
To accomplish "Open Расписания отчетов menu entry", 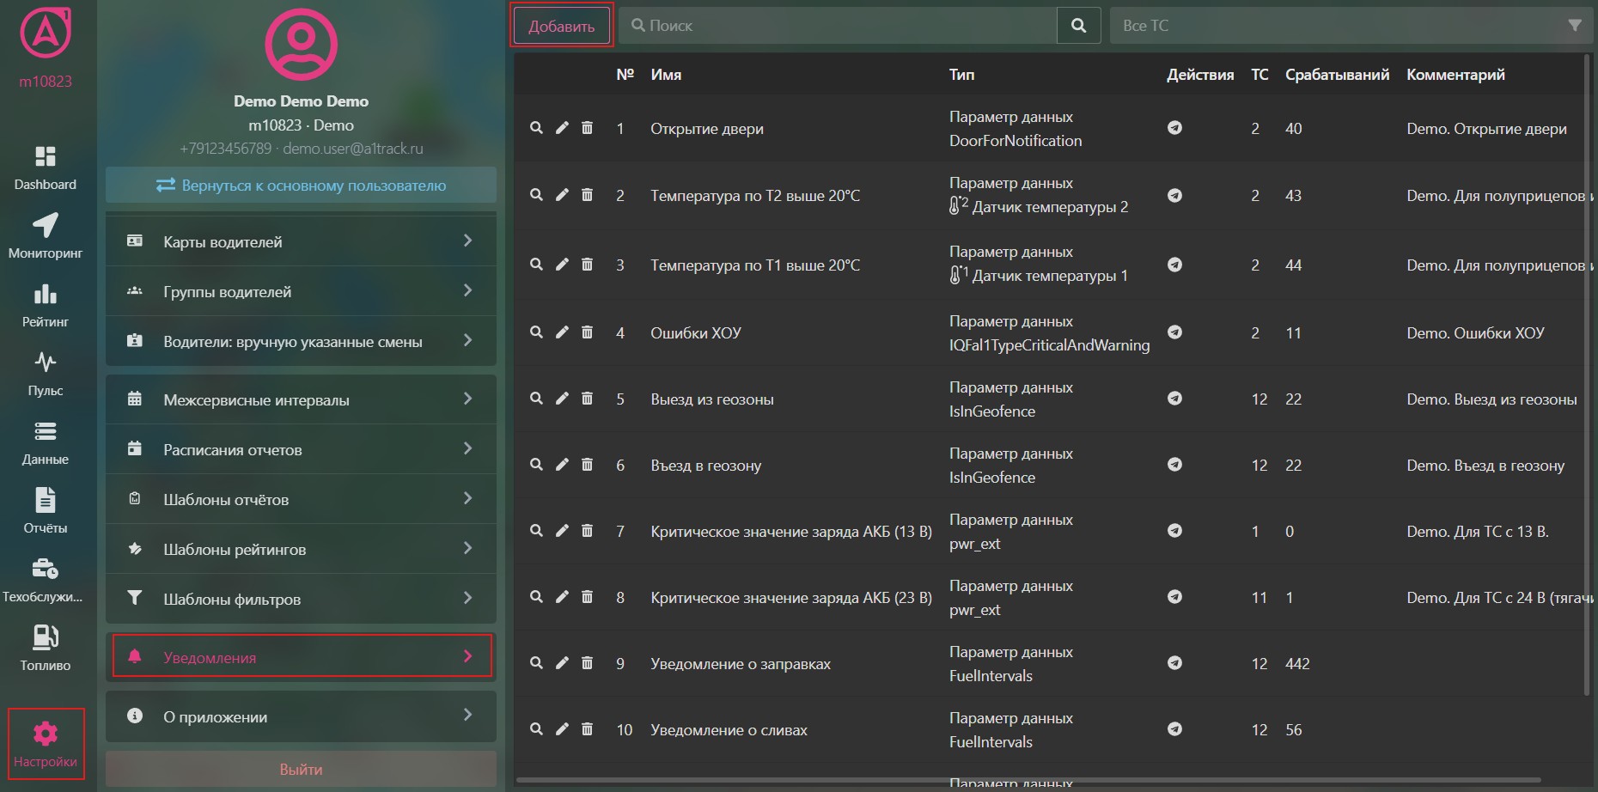I will point(301,449).
